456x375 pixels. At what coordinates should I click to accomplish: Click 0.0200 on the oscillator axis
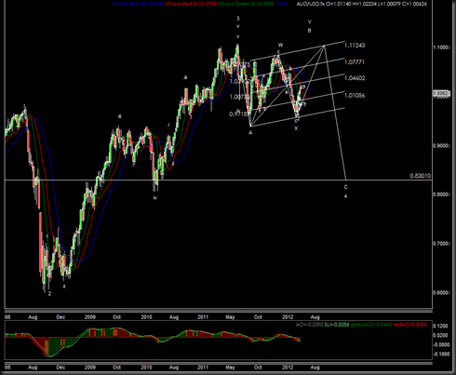[x=441, y=335]
